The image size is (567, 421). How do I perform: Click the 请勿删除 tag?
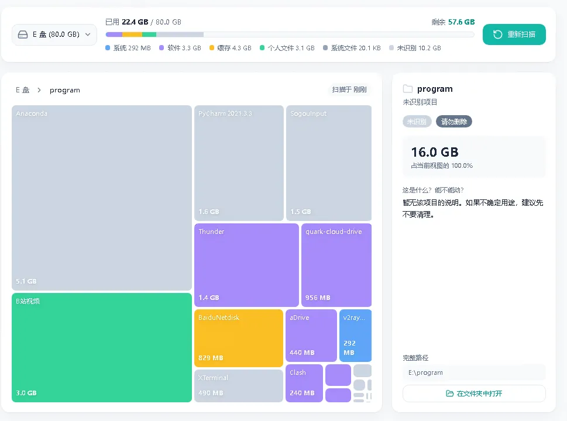454,122
